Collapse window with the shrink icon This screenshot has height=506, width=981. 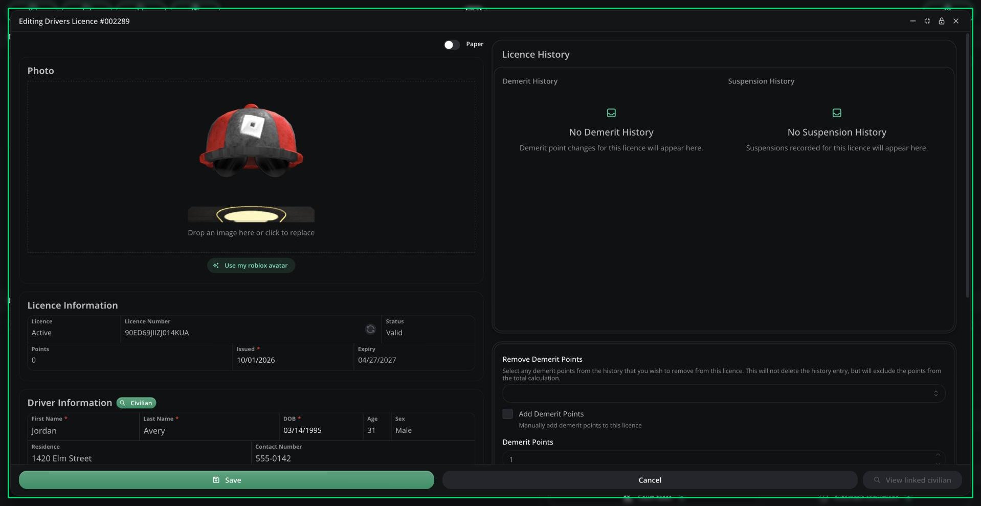coord(927,21)
